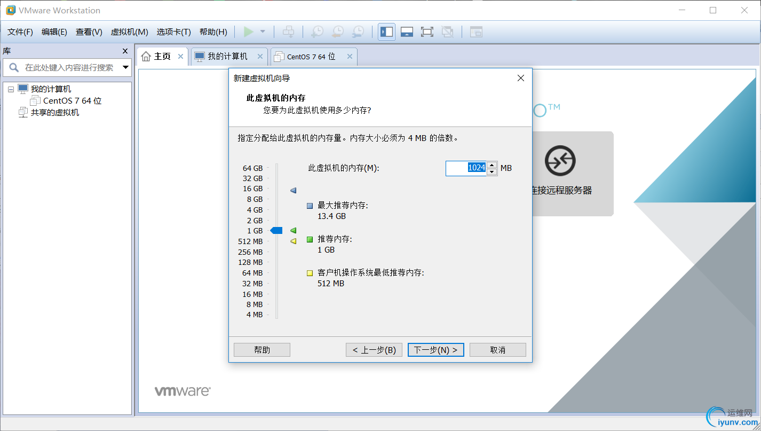
Task: Click the 2 GB label on memory scale
Action: [x=255, y=221]
